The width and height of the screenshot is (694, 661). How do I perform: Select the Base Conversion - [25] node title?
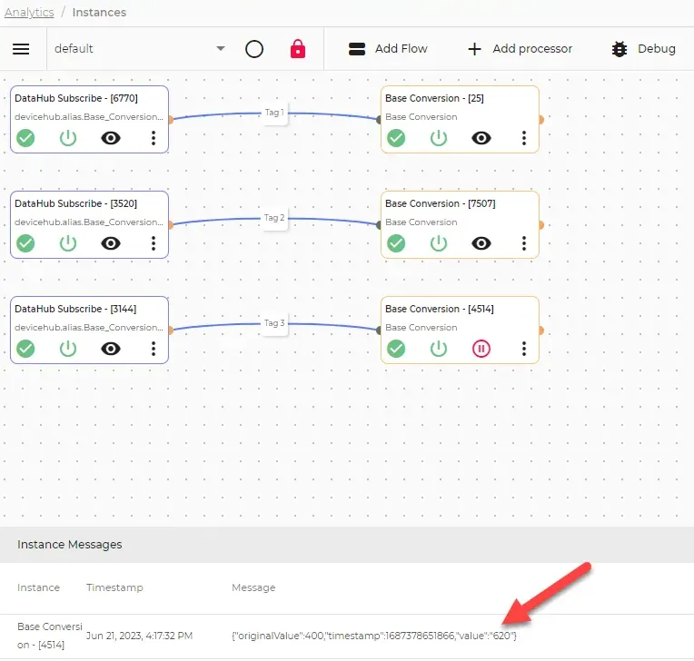tap(434, 98)
